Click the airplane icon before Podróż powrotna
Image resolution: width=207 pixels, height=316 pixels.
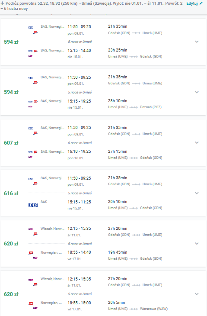pos(3,3)
